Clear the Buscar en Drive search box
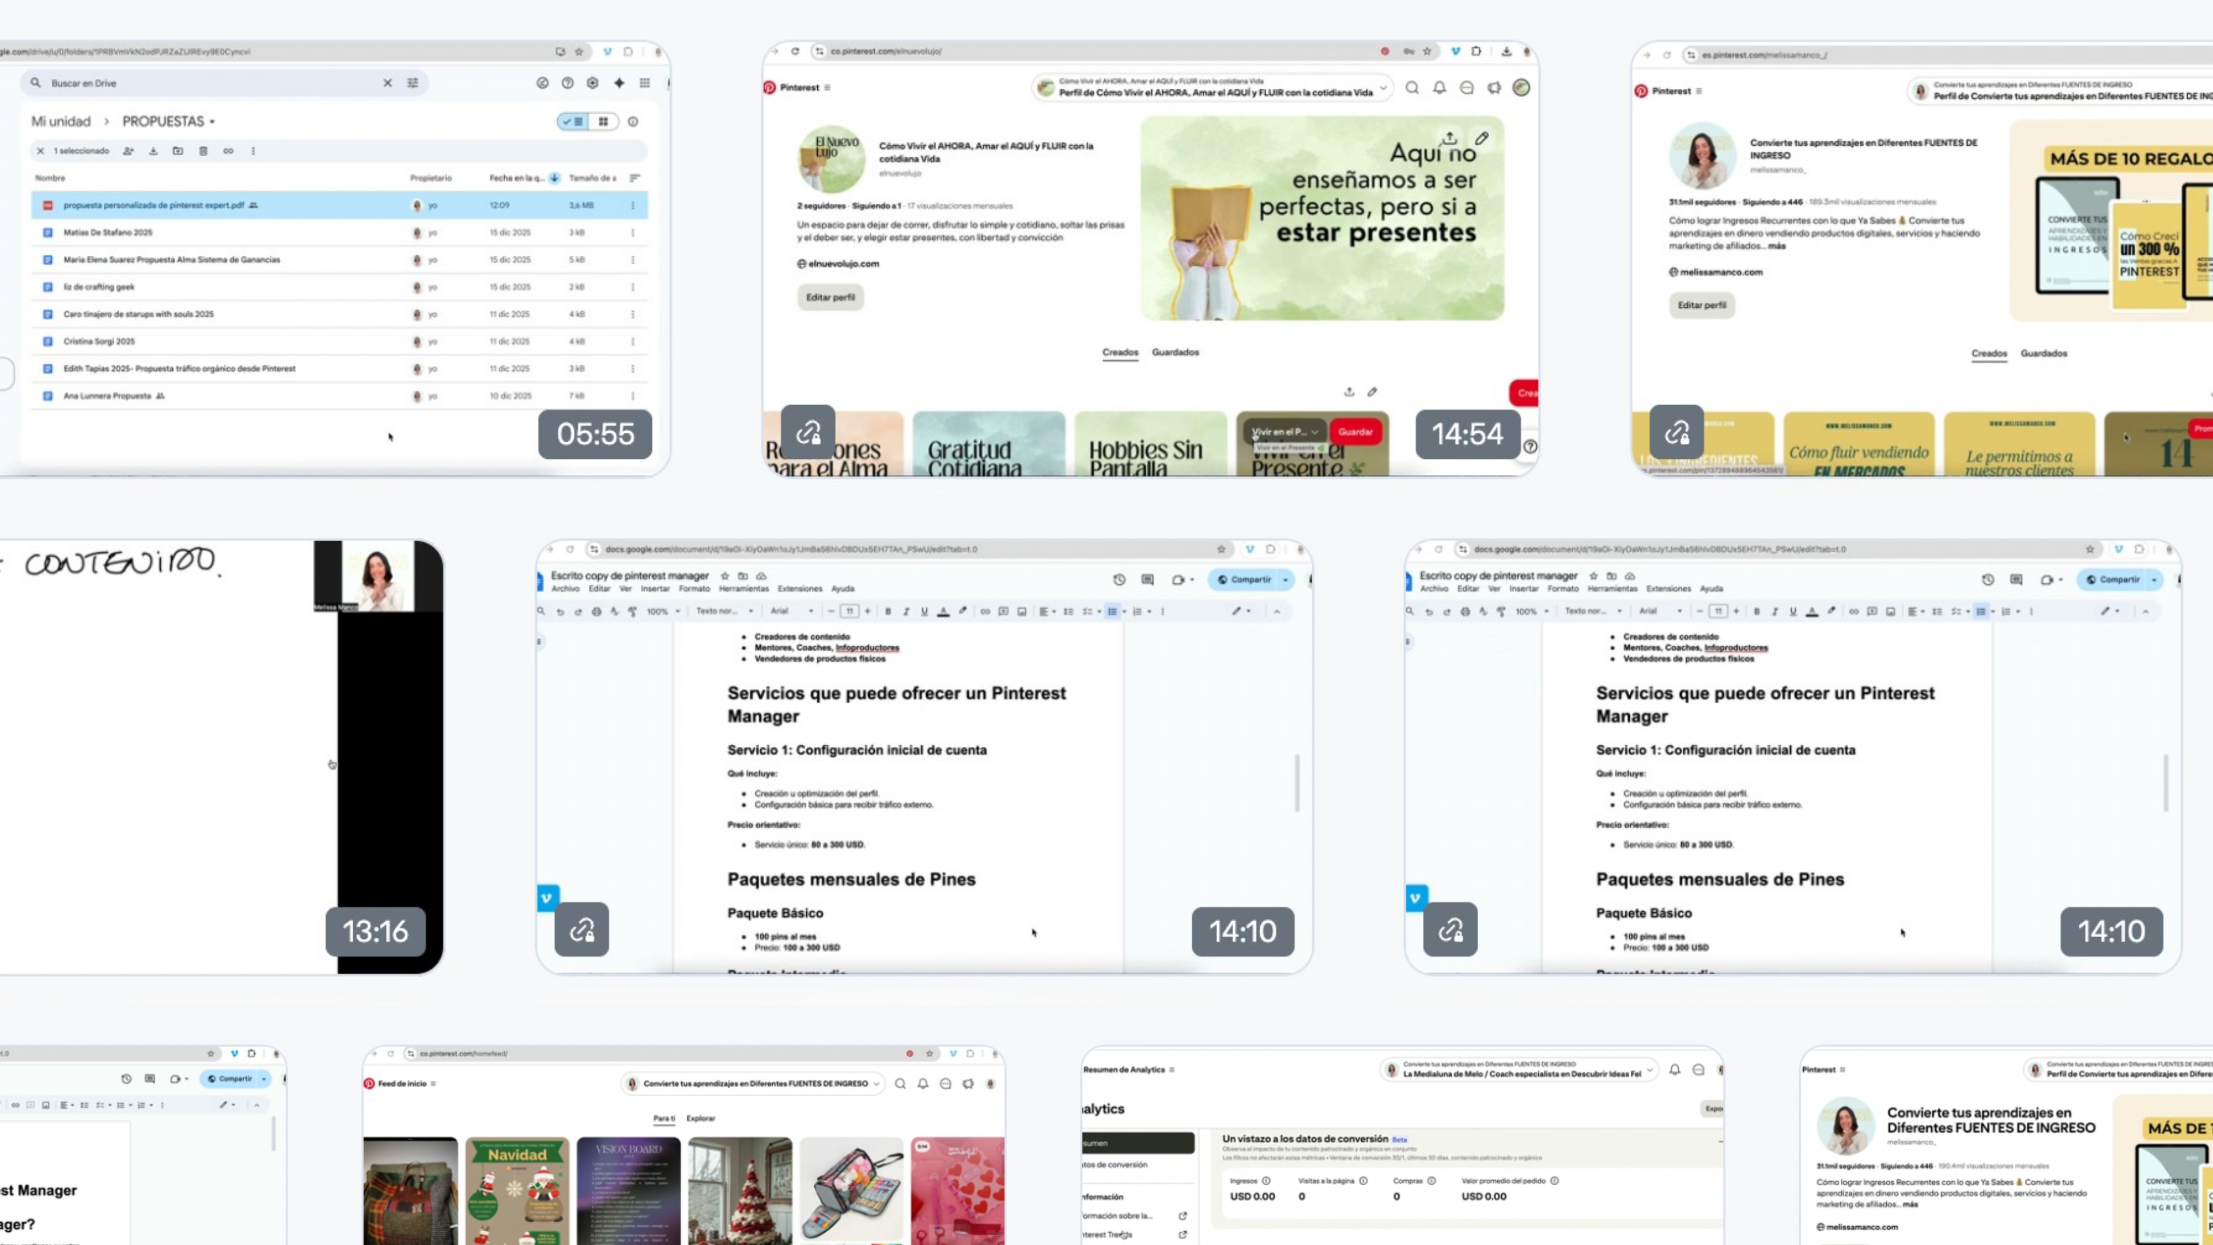Image resolution: width=2213 pixels, height=1245 pixels. (387, 84)
